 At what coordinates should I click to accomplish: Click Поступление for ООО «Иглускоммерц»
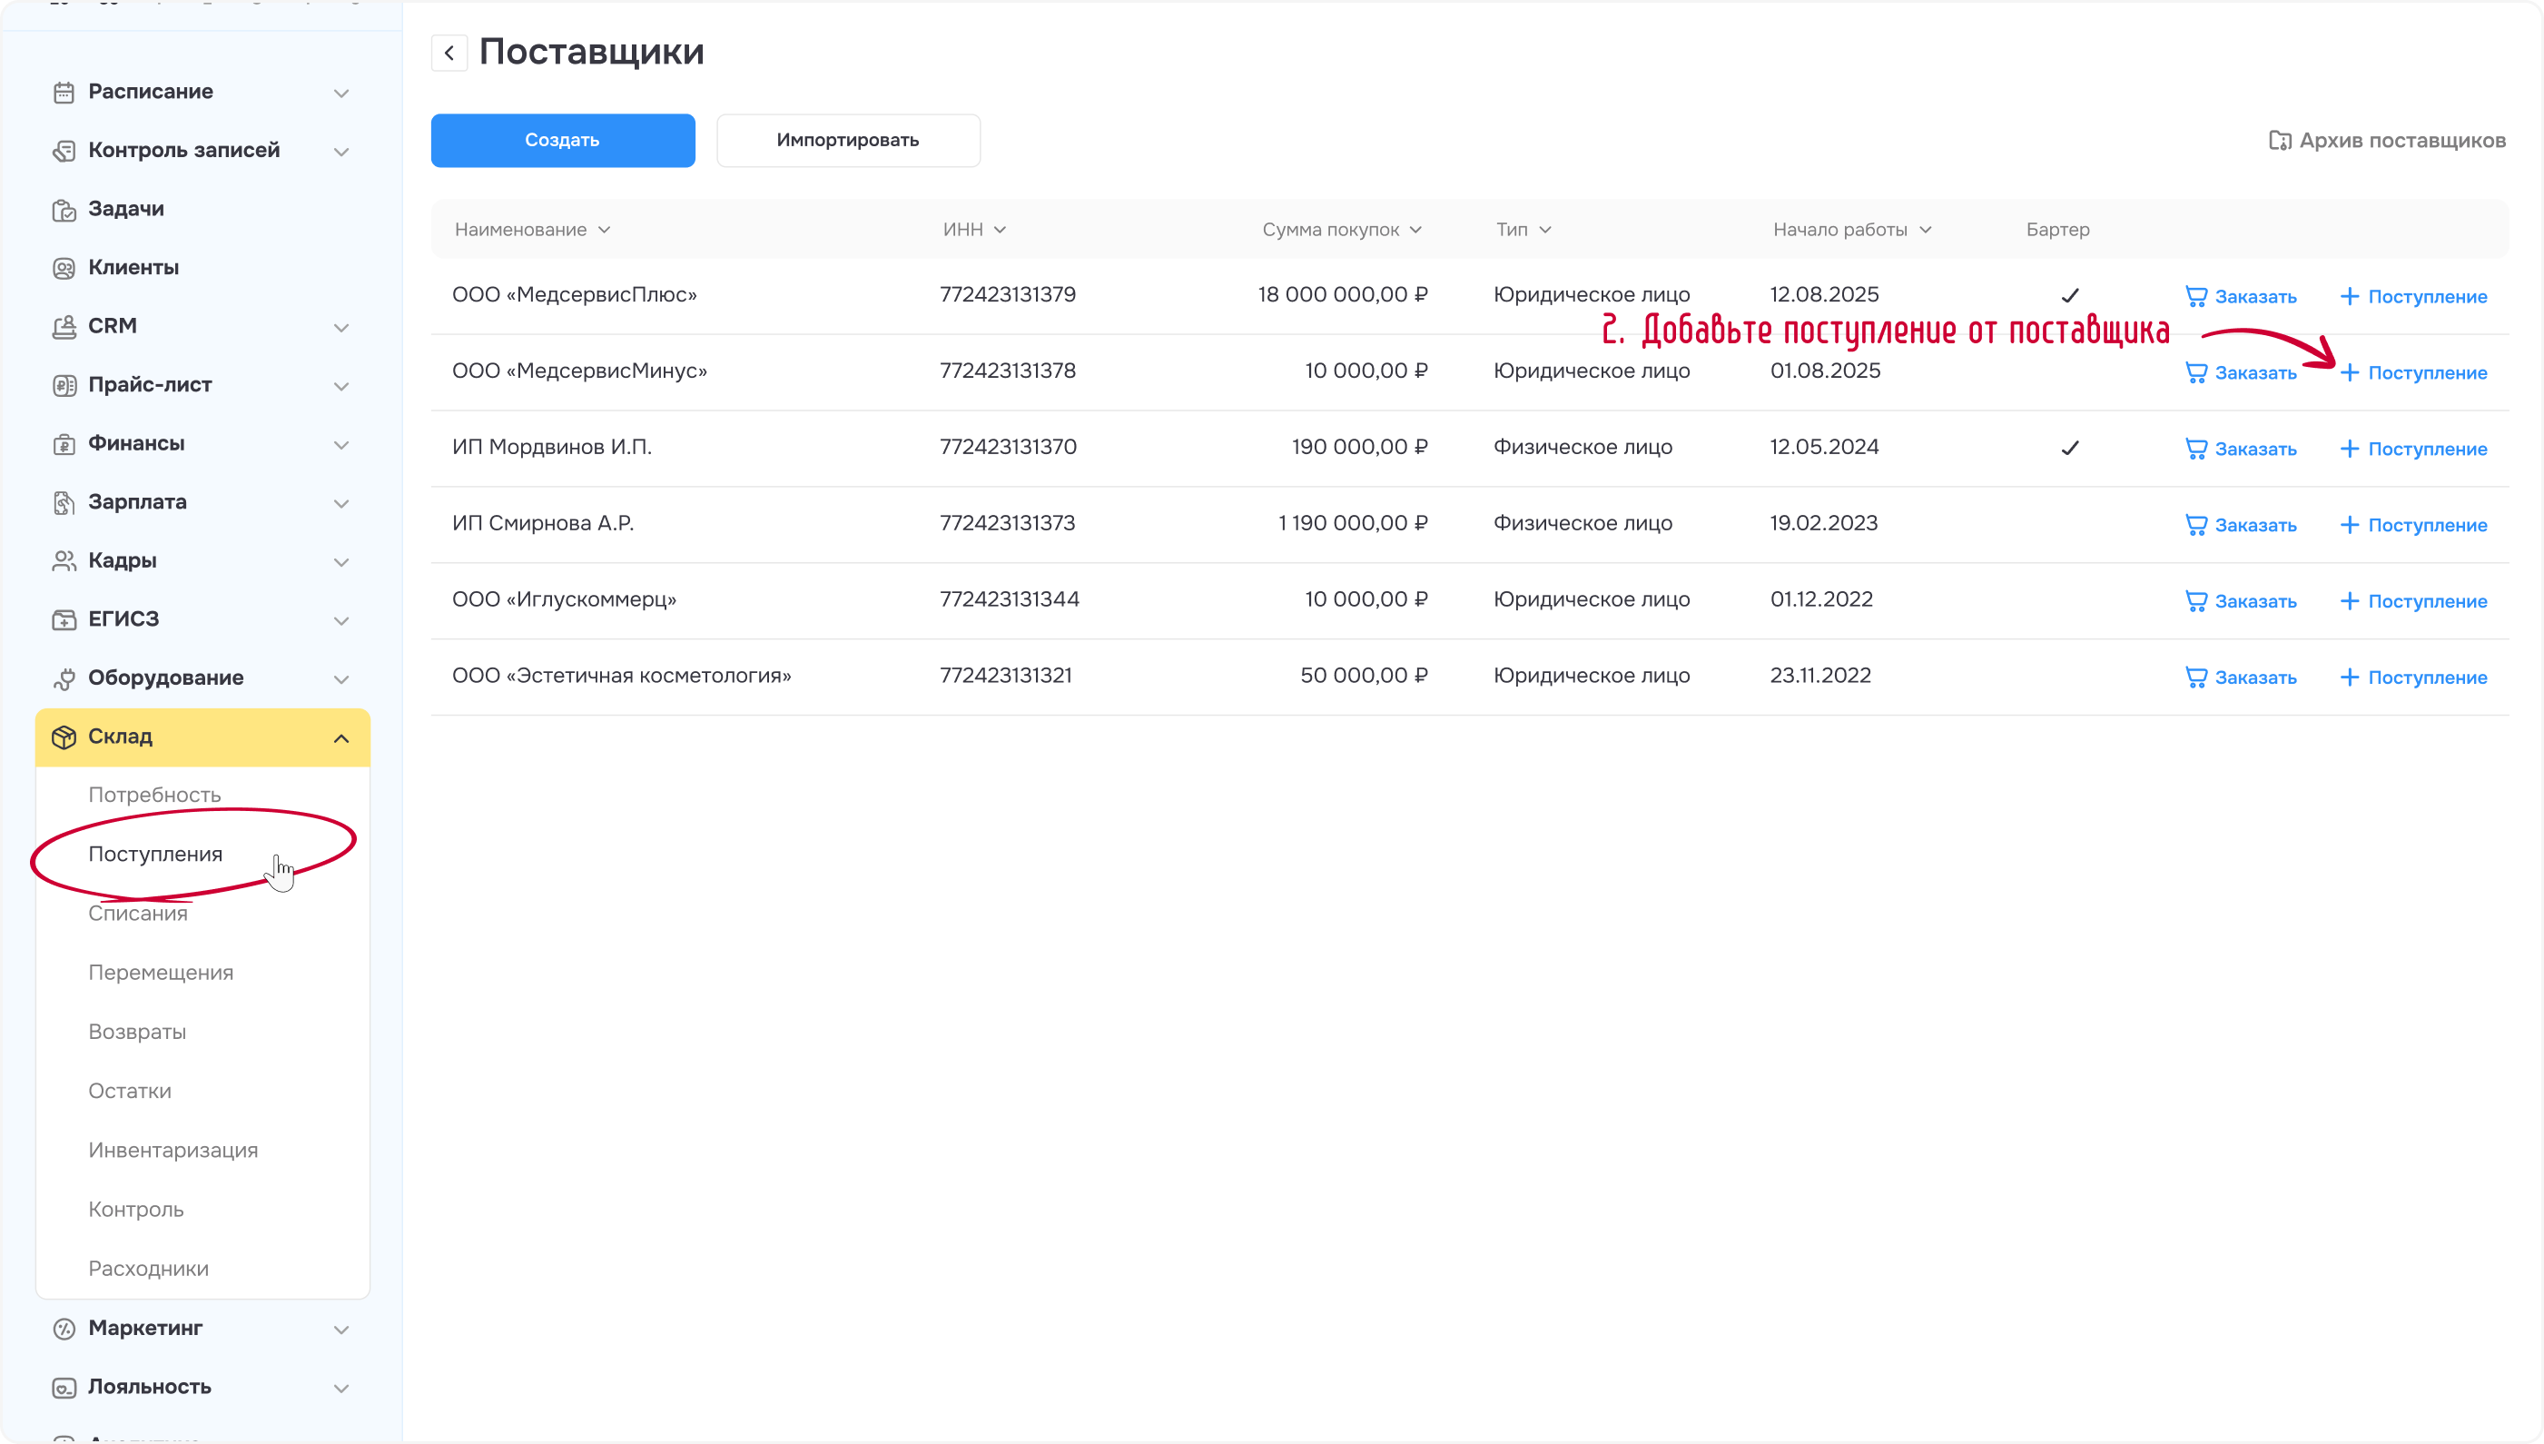(2413, 601)
